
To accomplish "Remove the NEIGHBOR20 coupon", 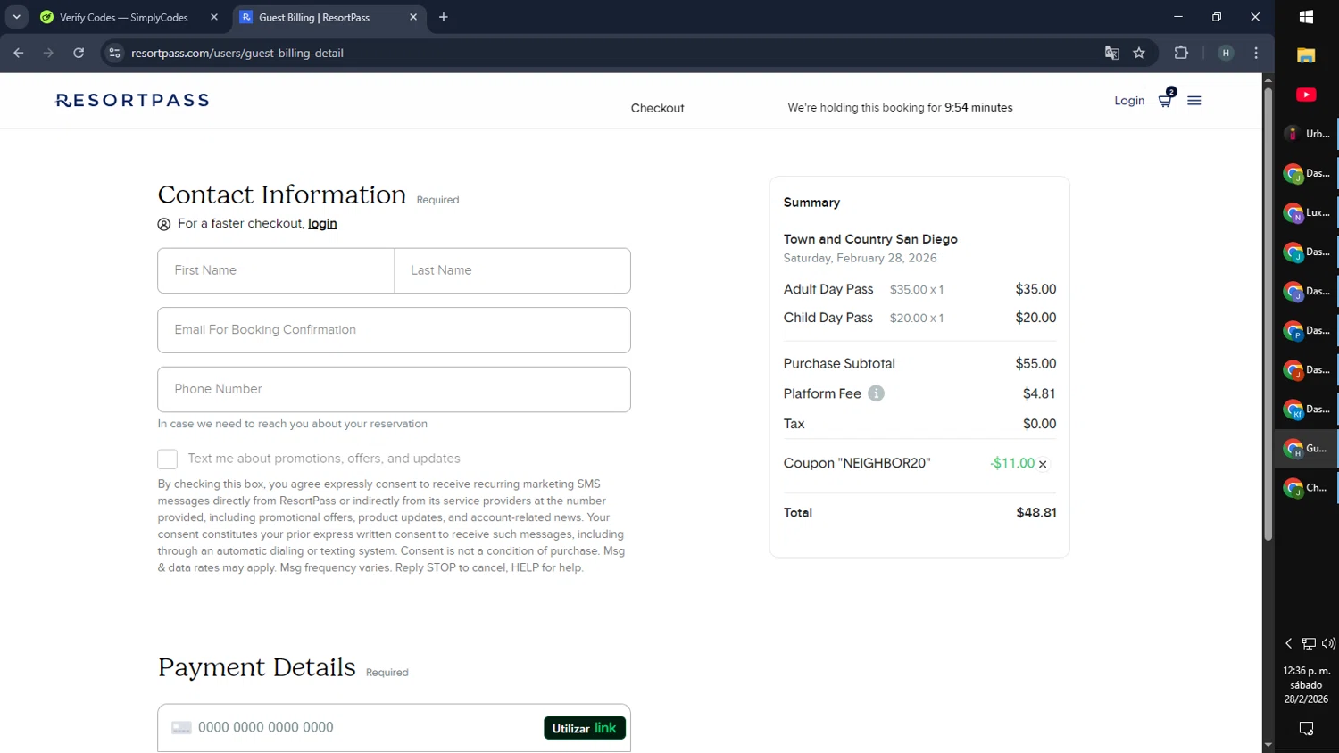I will 1043,464.
